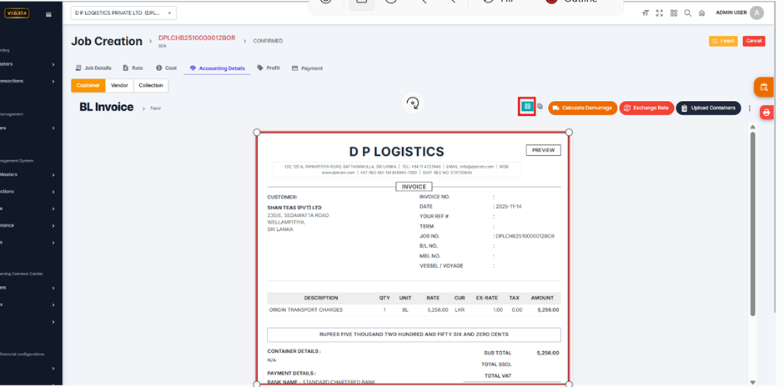Open the three-dot more options menu

coord(750,108)
